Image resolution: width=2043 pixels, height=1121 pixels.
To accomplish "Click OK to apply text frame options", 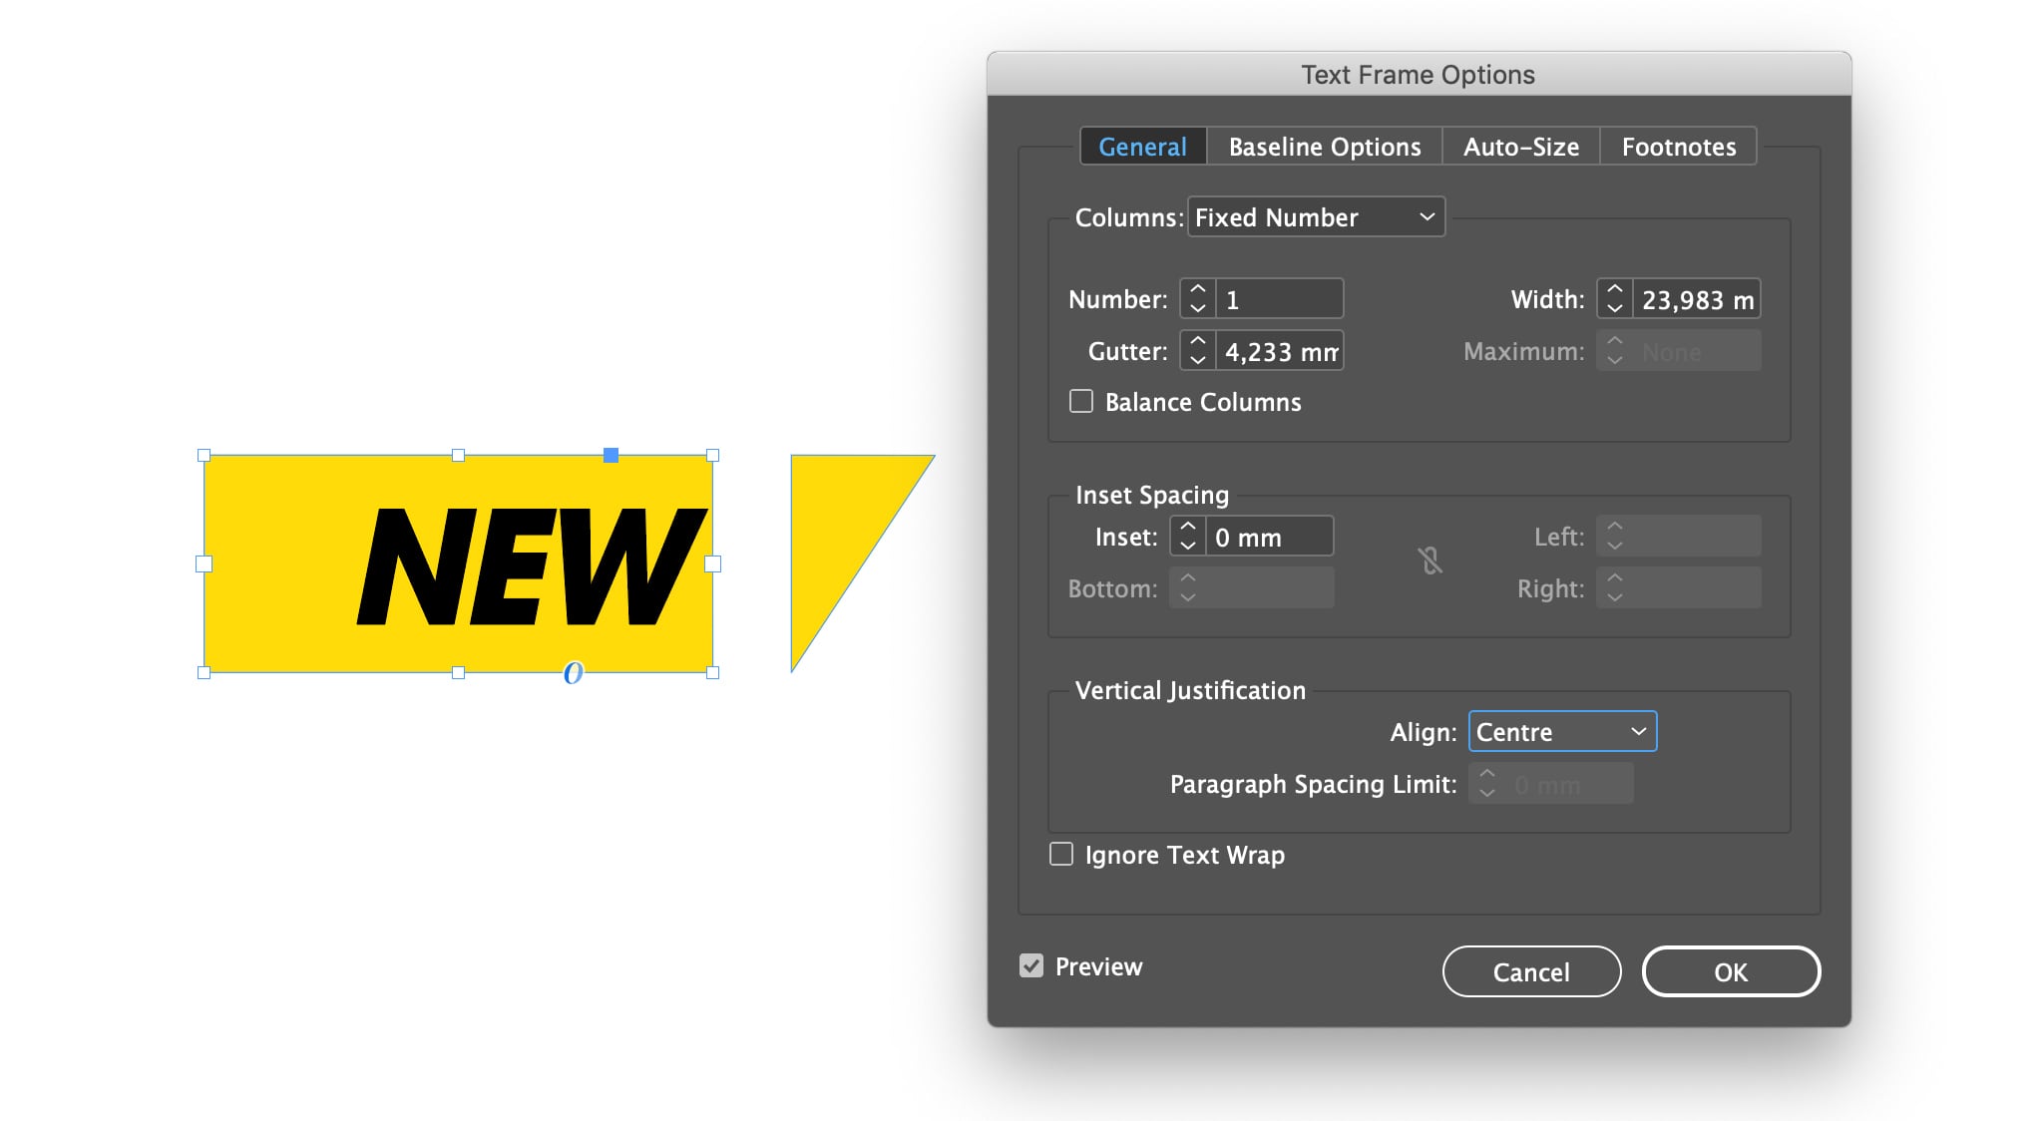I will [1731, 971].
